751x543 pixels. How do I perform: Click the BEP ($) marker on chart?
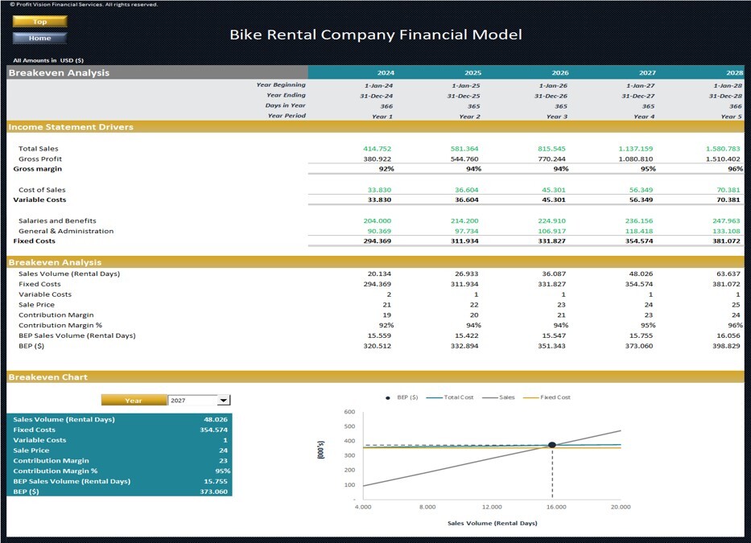pos(552,445)
